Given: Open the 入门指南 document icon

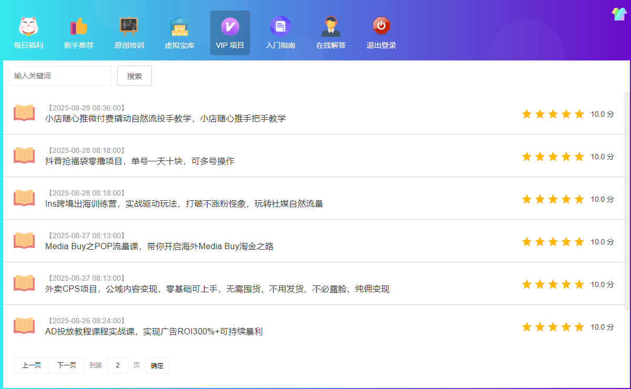Looking at the screenshot, I should point(280,26).
